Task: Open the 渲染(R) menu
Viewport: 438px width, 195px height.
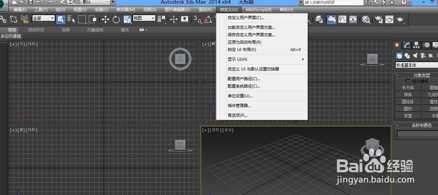Action: (205, 10)
